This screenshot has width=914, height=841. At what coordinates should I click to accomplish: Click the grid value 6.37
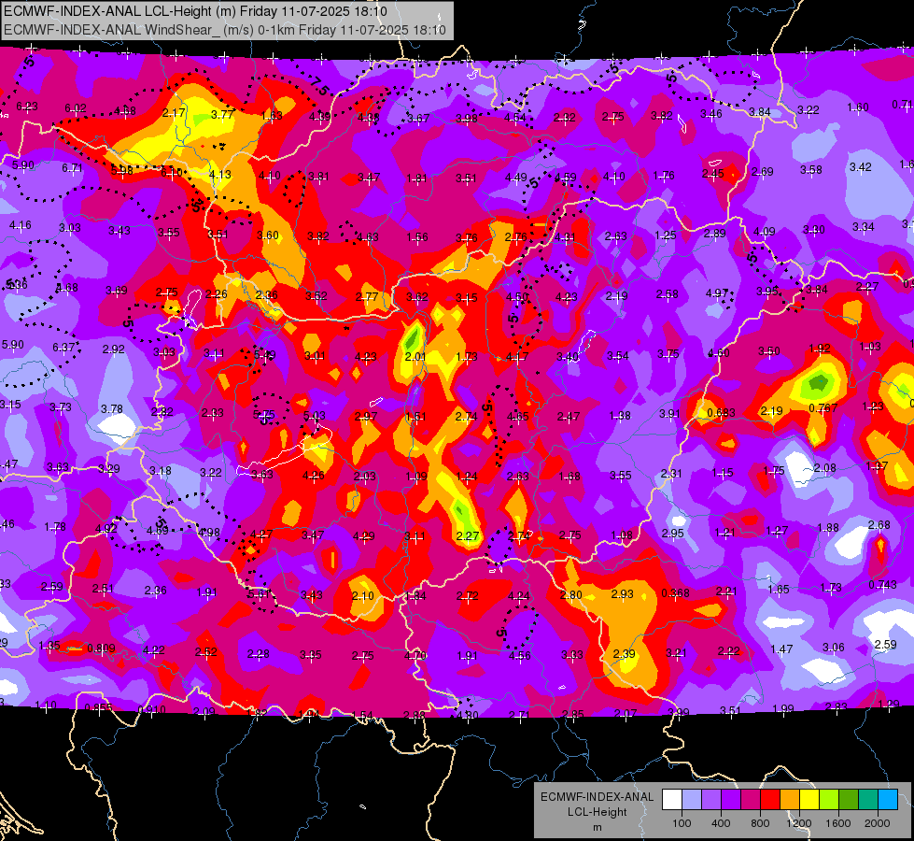(x=63, y=348)
